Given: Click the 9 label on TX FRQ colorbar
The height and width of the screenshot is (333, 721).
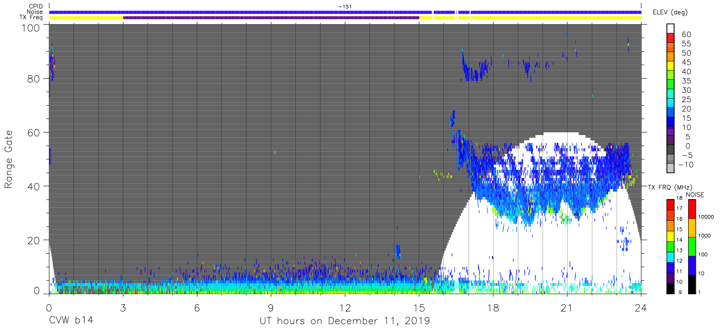Looking at the screenshot, I should (681, 292).
